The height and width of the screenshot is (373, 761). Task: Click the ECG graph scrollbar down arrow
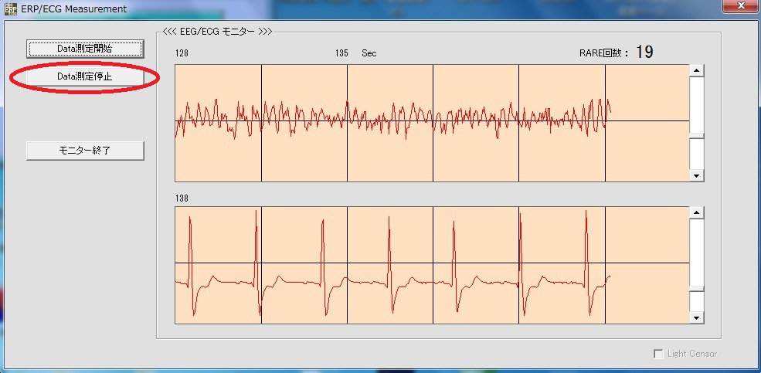pos(697,317)
